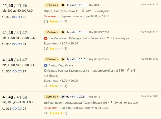Click Обмінник tag on the Dnipro listing

[x=52, y=97]
